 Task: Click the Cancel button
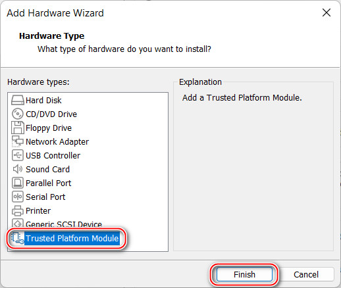pos(306,274)
